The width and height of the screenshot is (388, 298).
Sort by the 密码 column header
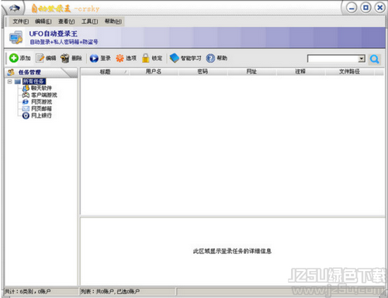[x=203, y=72]
